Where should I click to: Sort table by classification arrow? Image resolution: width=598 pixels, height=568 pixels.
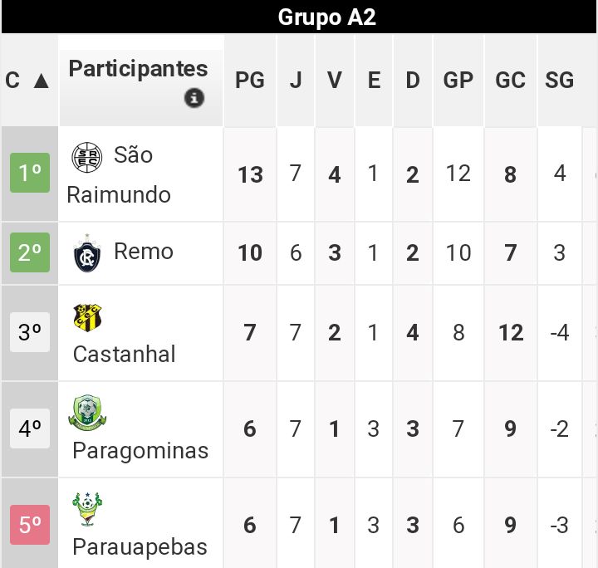41,81
